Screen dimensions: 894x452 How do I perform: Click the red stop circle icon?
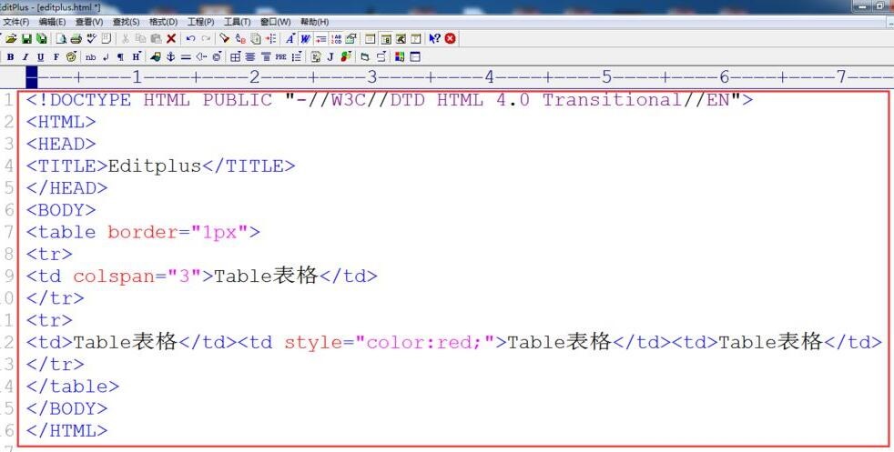[451, 39]
